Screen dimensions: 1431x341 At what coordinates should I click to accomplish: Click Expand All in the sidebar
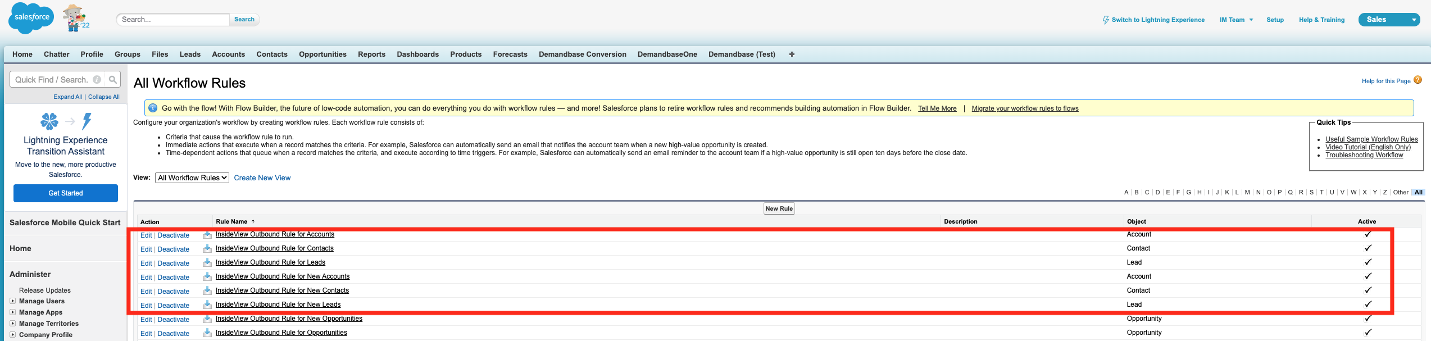[67, 97]
